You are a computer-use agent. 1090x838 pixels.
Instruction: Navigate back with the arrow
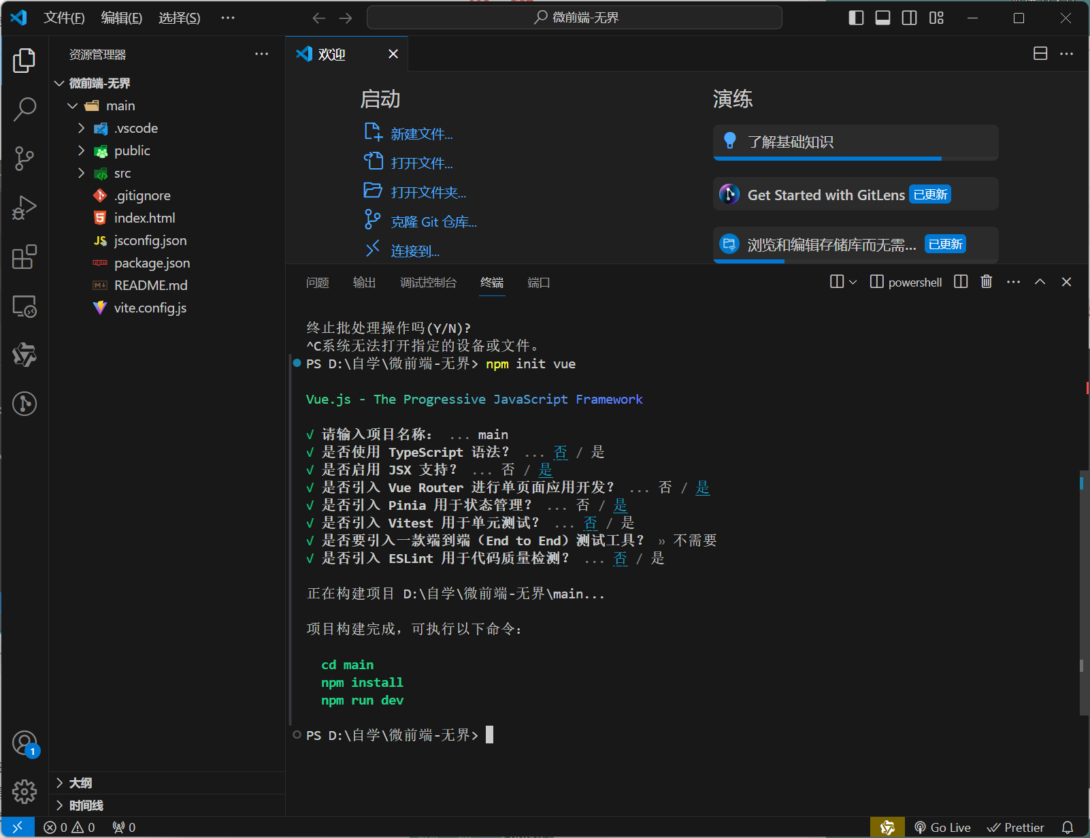[x=318, y=18]
